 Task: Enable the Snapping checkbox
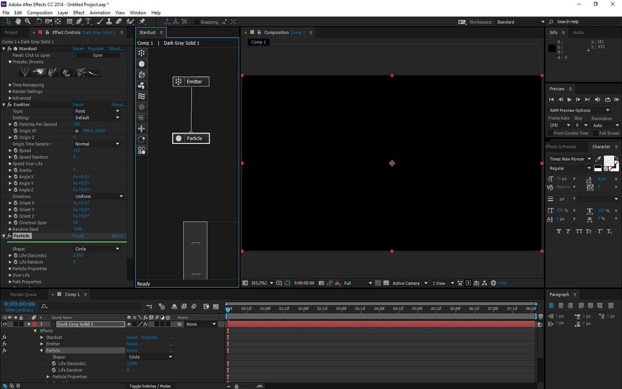197,22
